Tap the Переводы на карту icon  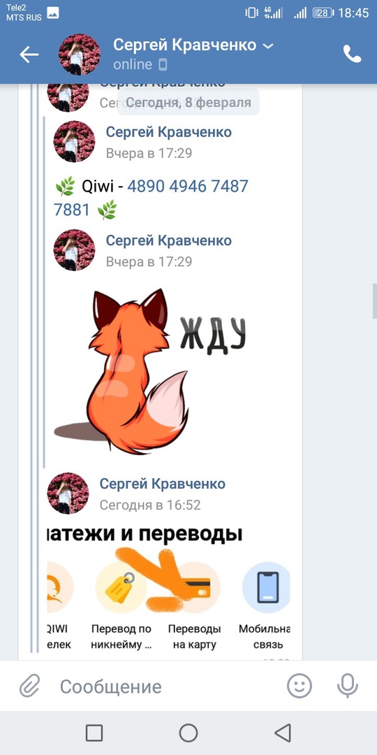coord(194,587)
